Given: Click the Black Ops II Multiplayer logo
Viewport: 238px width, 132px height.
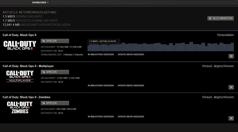Looking at the screenshot, I should point(20,76).
